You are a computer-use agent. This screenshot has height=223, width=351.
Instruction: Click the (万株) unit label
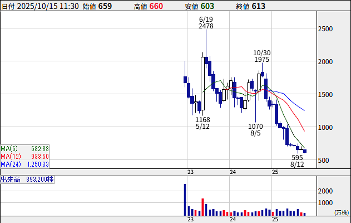coord(342,212)
